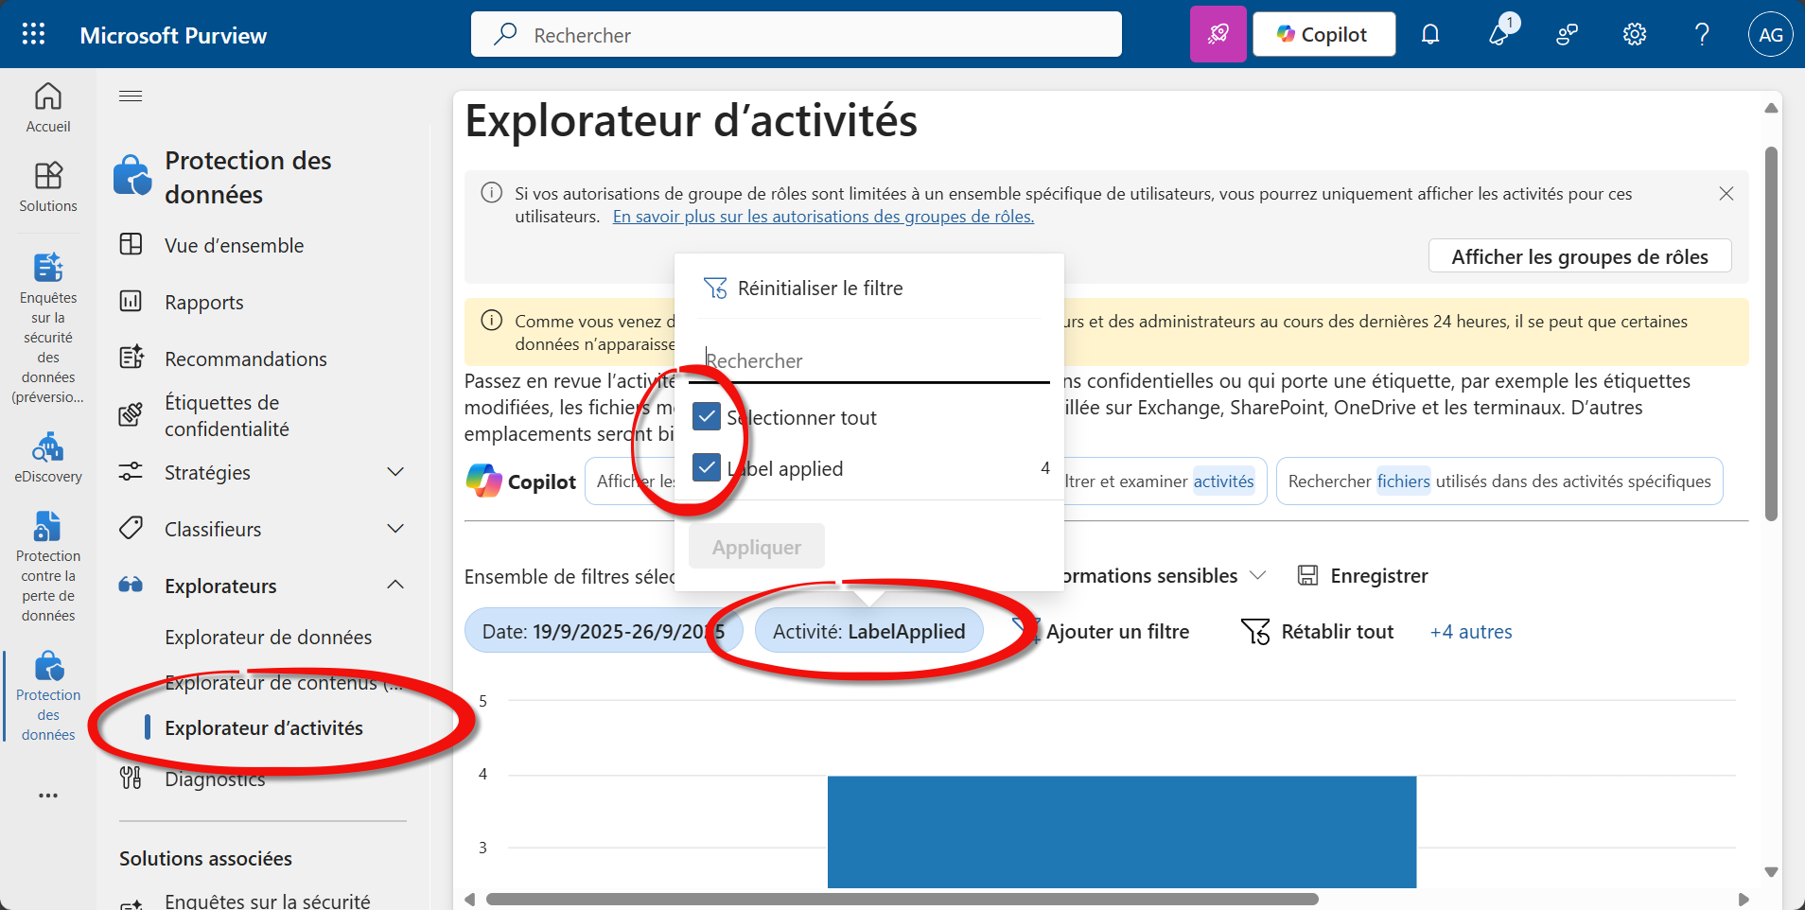
Task: Toggle the Label applied checkbox
Action: [707, 467]
